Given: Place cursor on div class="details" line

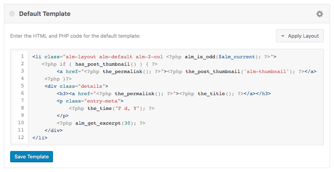Looking at the screenshot, I should point(76,86).
